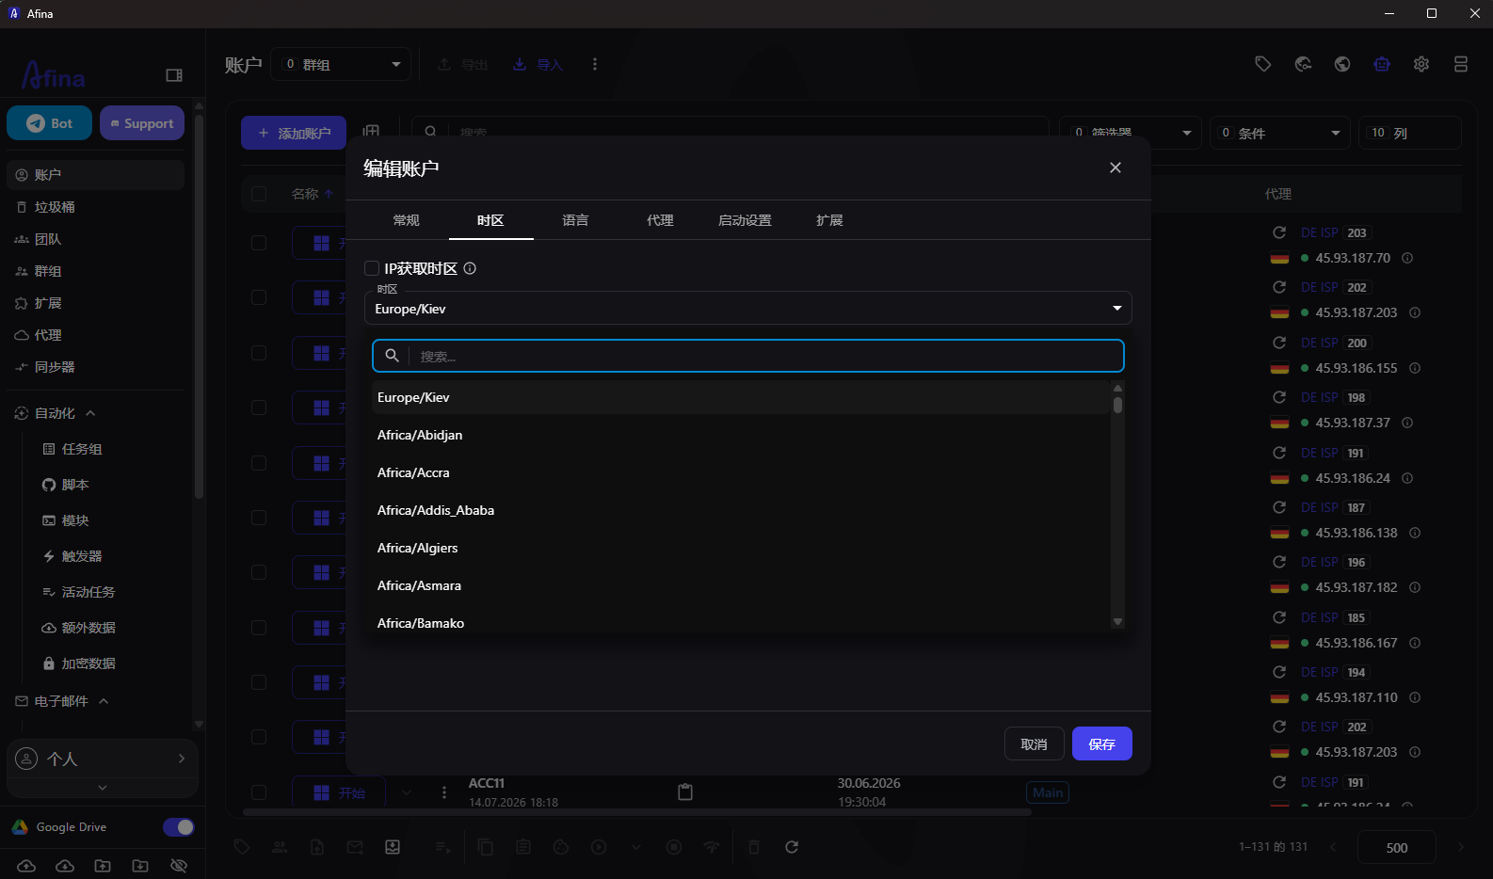Open the settings gear icon
The height and width of the screenshot is (879, 1493).
click(x=1421, y=64)
